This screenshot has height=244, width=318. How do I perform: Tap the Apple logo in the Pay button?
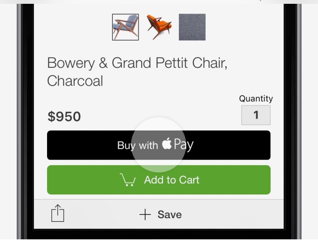click(167, 144)
